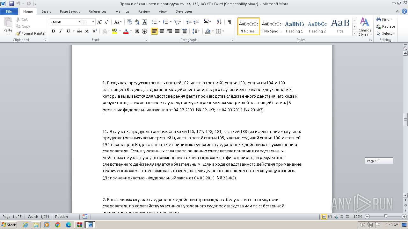408x229 pixels.
Task: Click Zoom Out minus button
Action: (367, 217)
